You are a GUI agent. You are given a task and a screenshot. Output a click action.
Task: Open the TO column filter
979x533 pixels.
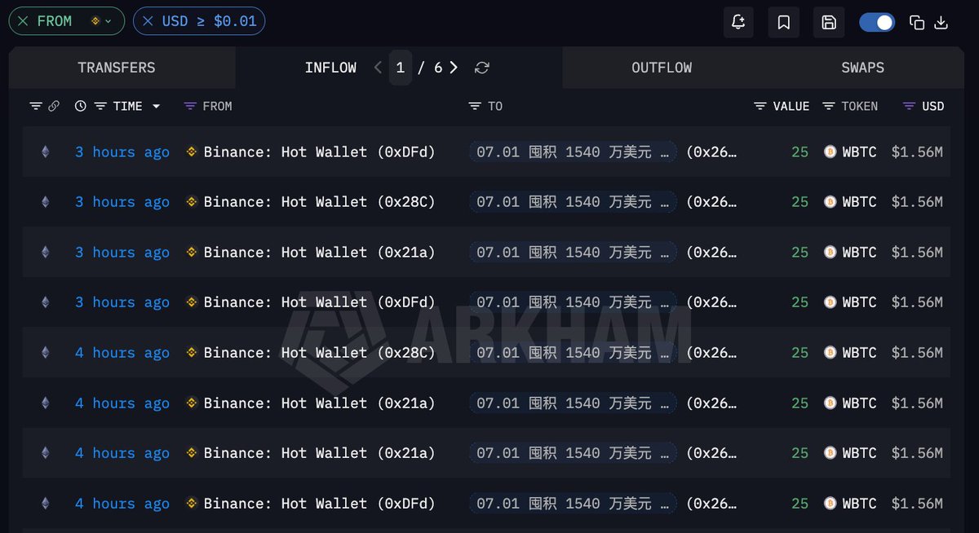click(475, 106)
